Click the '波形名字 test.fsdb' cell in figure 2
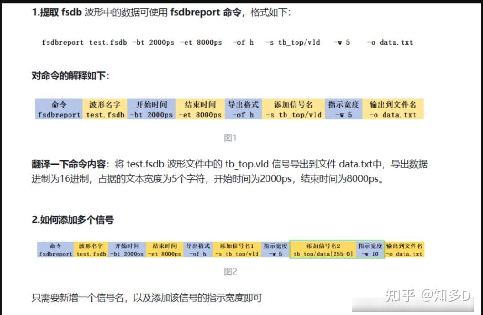The image size is (483, 315). pos(91,250)
